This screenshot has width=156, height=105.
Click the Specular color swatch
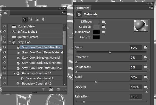click(x=96, y=27)
